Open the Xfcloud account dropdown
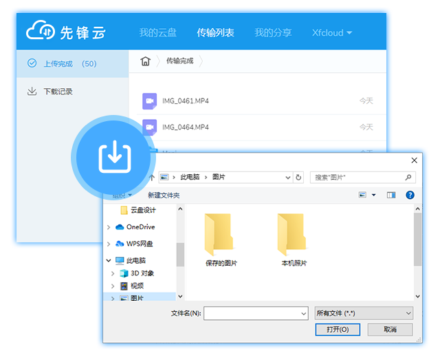The image size is (440, 358). [x=332, y=32]
